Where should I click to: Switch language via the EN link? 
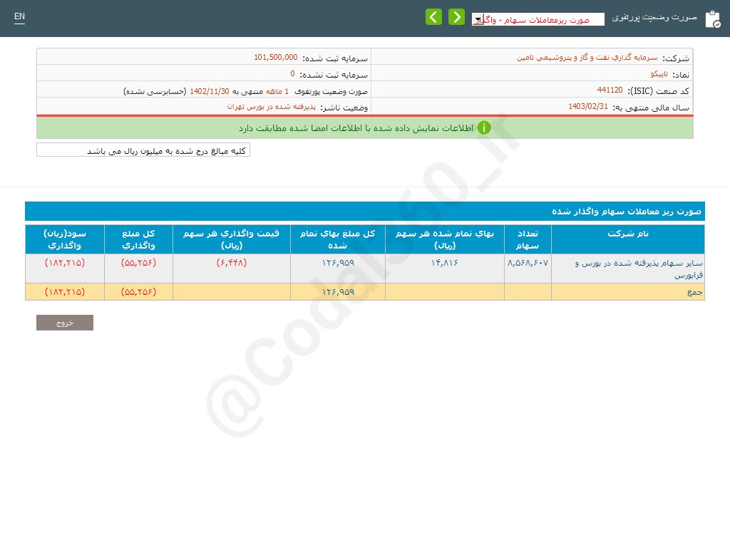[19, 16]
